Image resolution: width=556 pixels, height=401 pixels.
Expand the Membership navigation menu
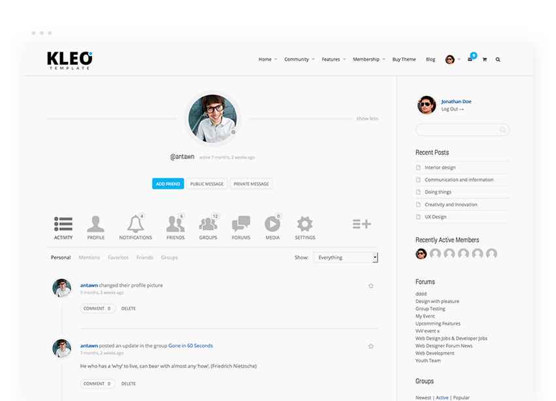click(368, 59)
